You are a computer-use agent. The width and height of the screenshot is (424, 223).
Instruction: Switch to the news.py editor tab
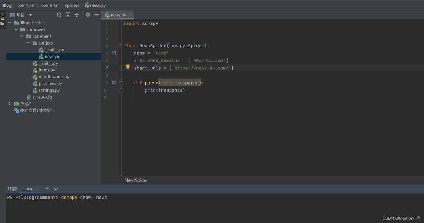(118, 15)
